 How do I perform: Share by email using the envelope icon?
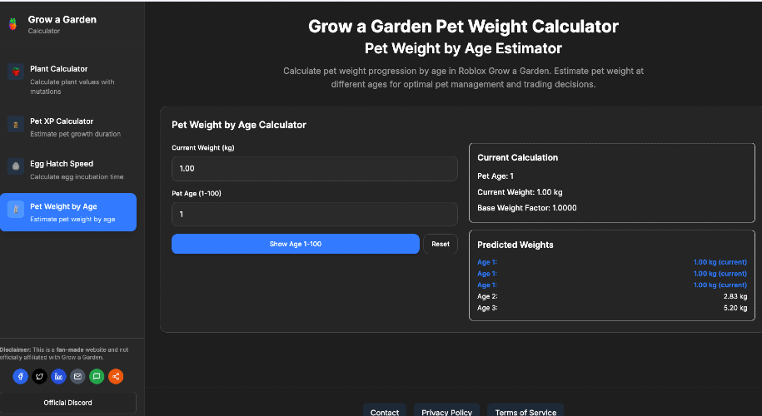click(x=77, y=376)
